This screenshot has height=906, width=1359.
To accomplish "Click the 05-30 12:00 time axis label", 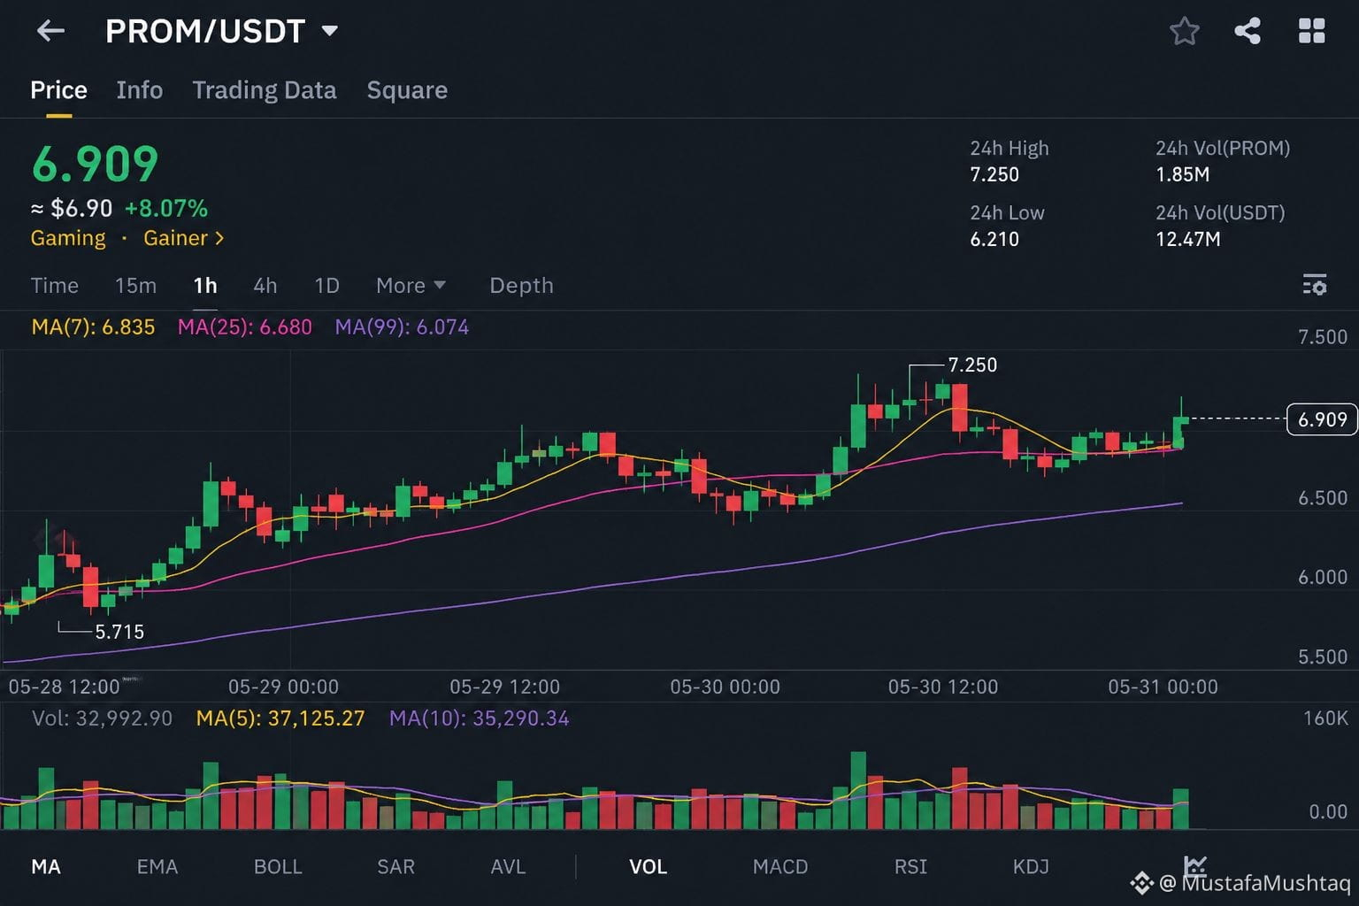I will (x=943, y=687).
